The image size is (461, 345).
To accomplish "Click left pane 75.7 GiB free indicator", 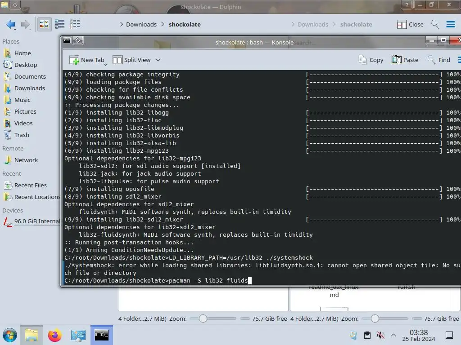I will pos(264,318).
